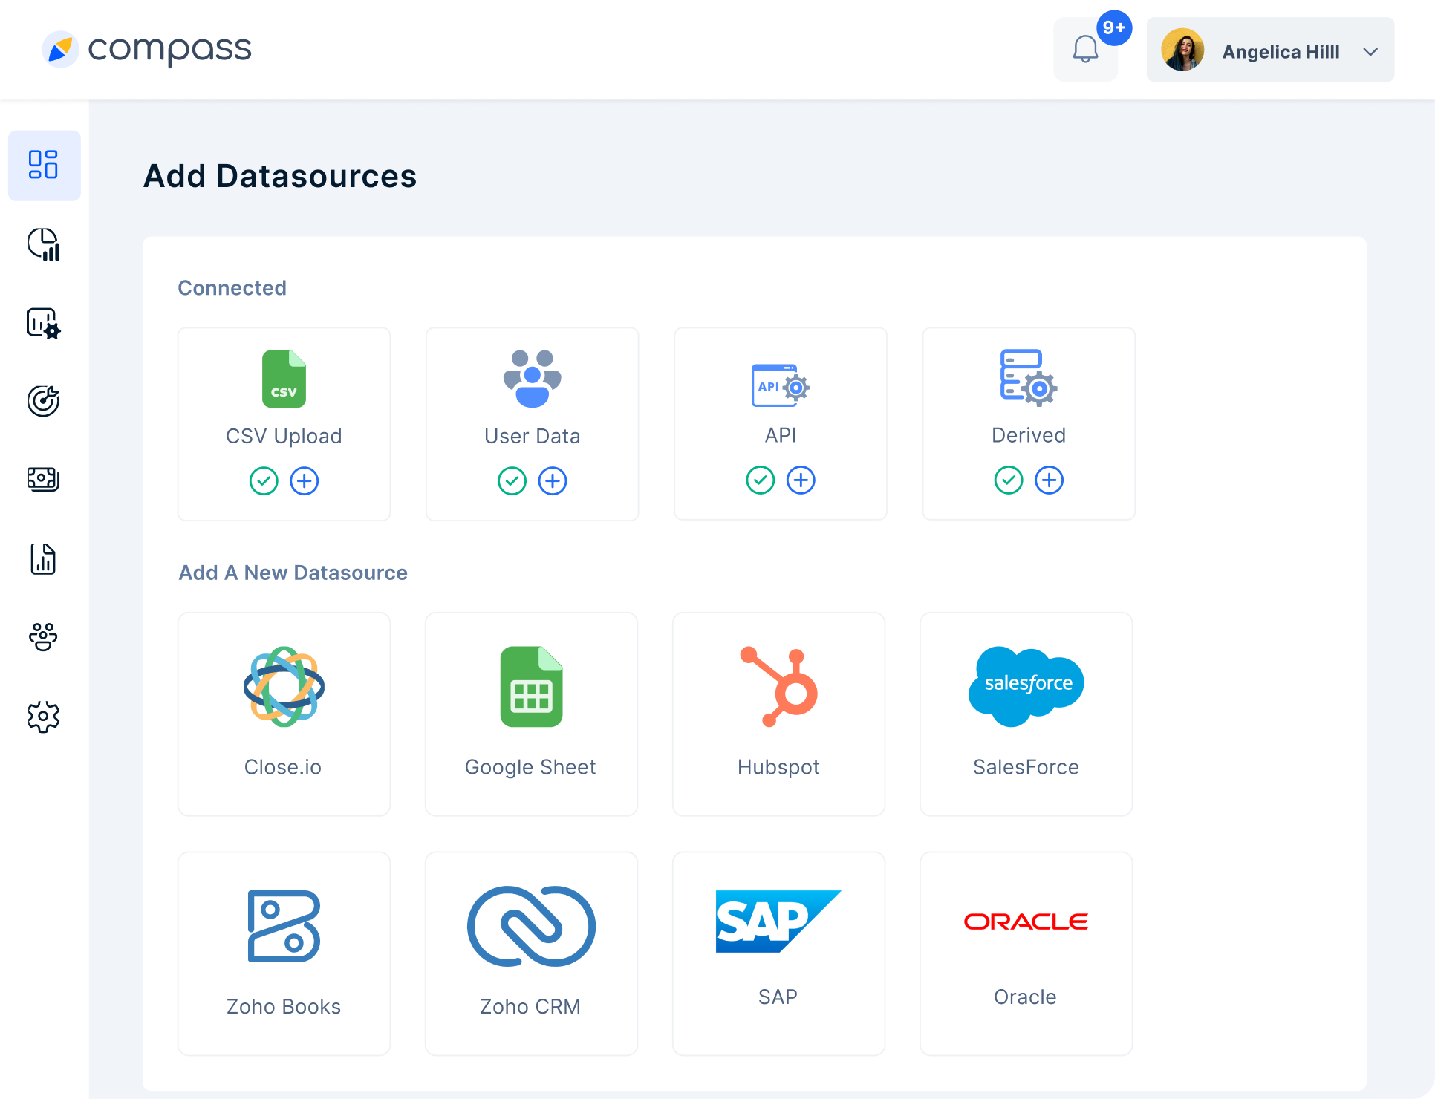1435x1099 pixels.
Task: Select the Google Sheet datasource
Action: (531, 714)
